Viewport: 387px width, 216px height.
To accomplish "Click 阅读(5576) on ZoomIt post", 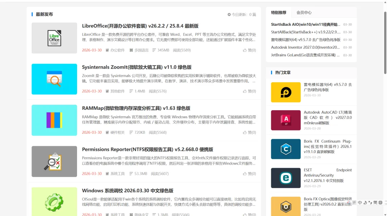I will click(x=158, y=91).
